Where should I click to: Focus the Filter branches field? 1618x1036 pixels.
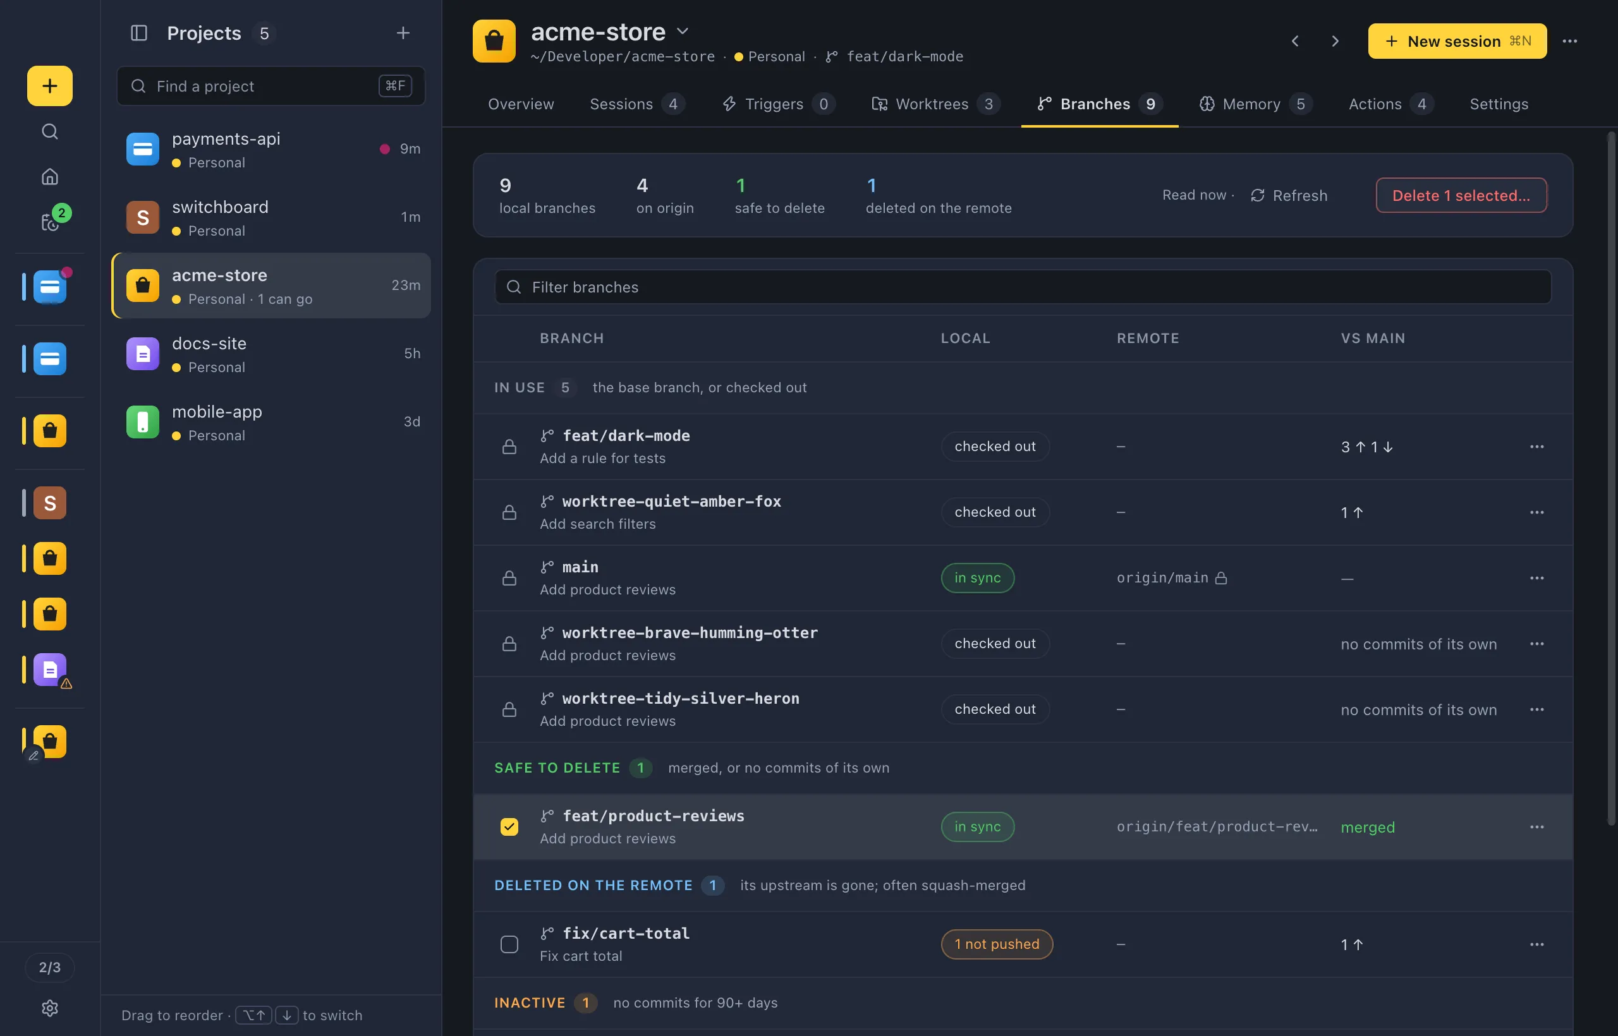coord(1023,287)
